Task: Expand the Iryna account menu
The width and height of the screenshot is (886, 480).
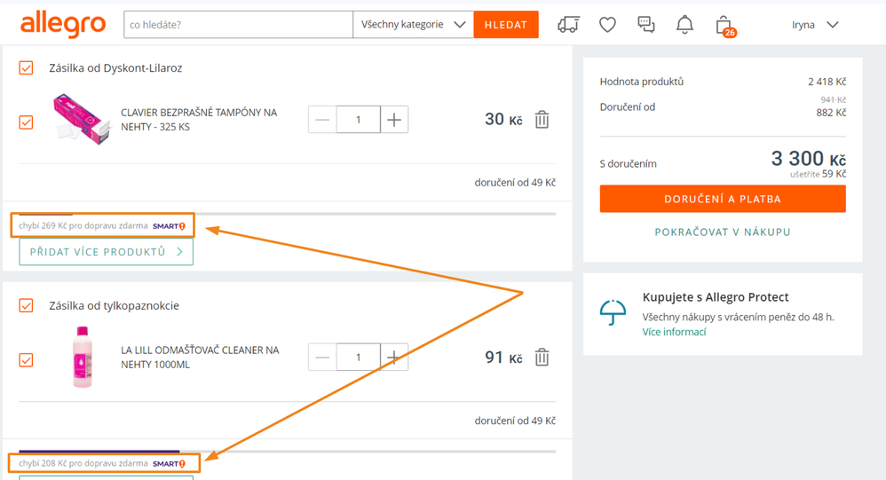Action: [814, 24]
